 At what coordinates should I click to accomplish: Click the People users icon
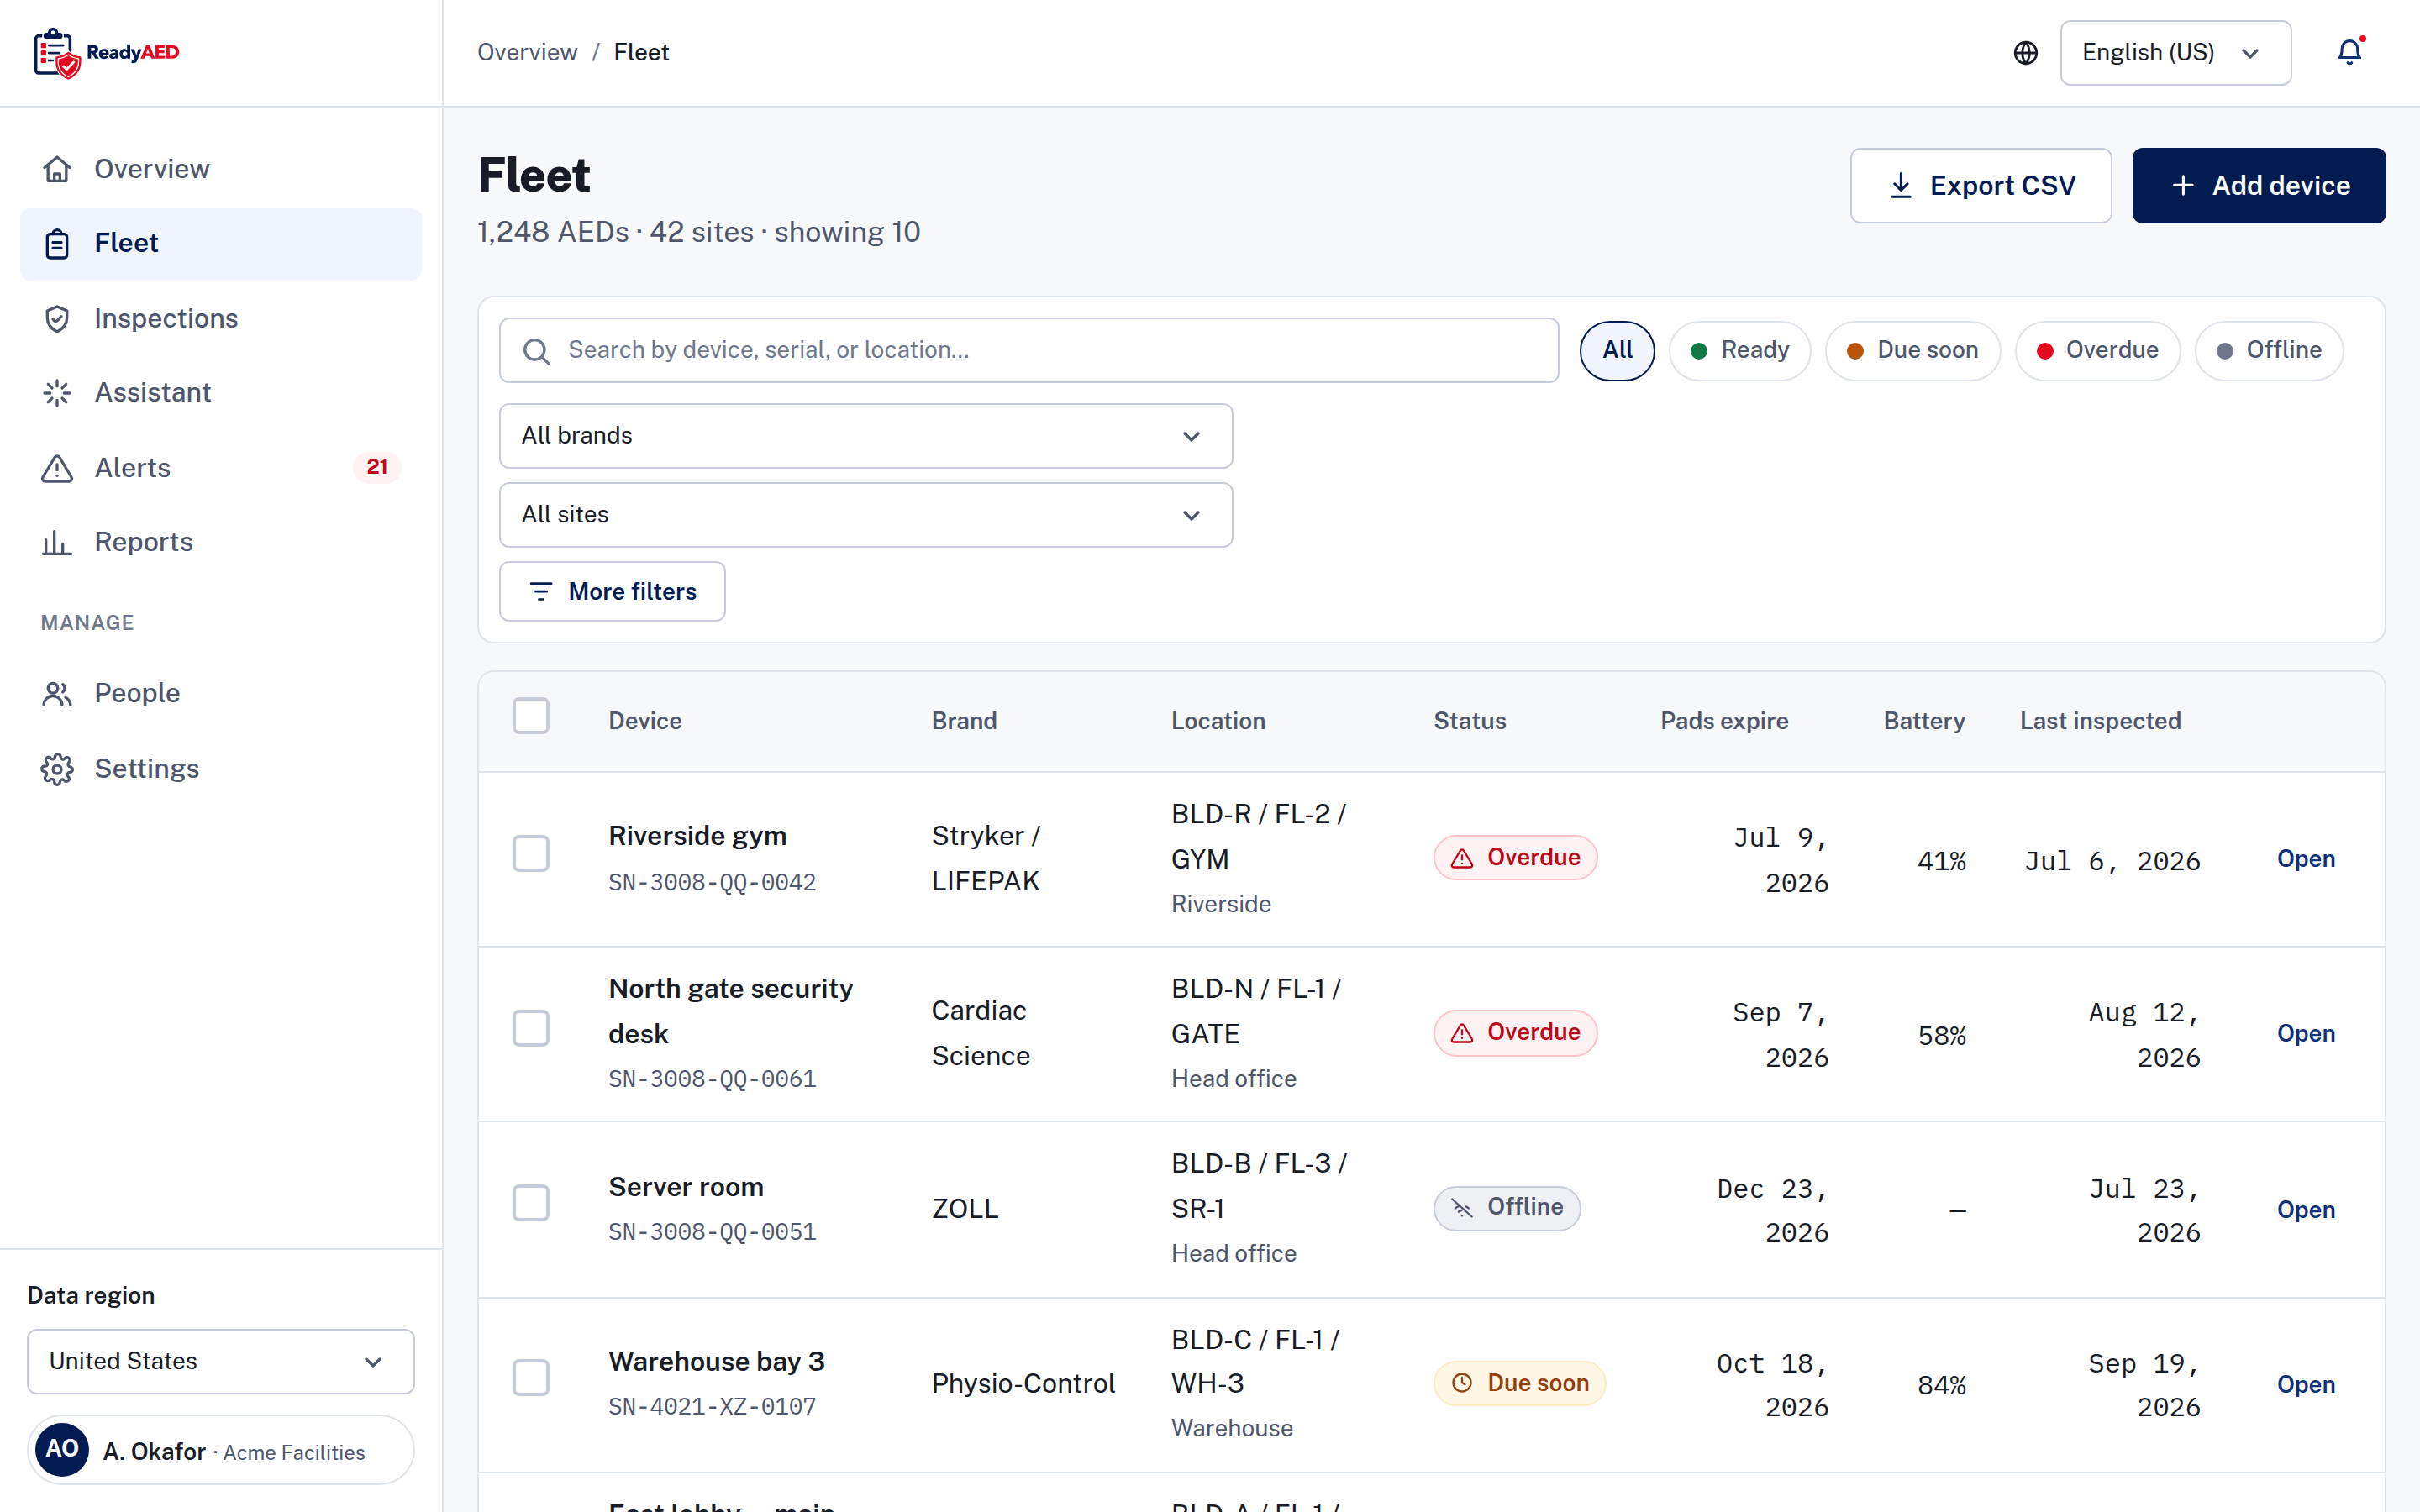57,693
